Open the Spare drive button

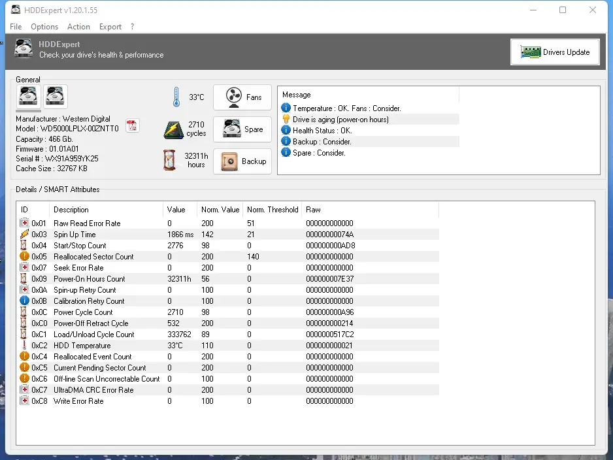point(242,129)
